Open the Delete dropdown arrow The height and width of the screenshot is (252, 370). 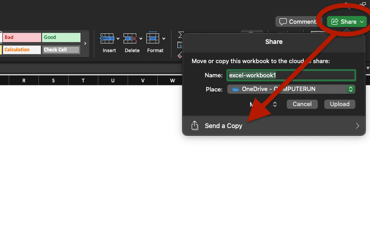141,39
